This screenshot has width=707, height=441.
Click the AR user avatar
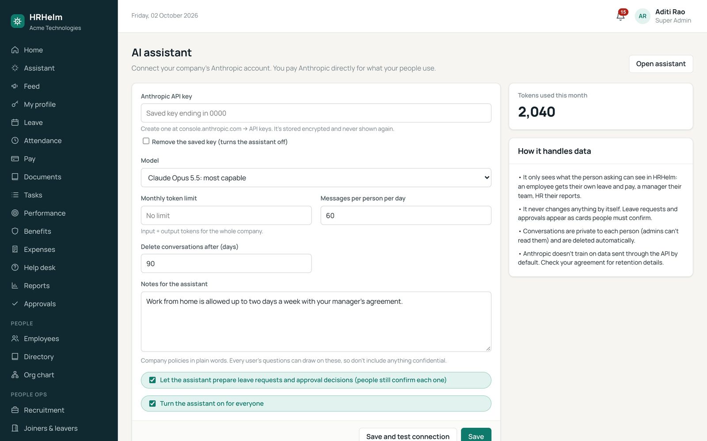[642, 16]
